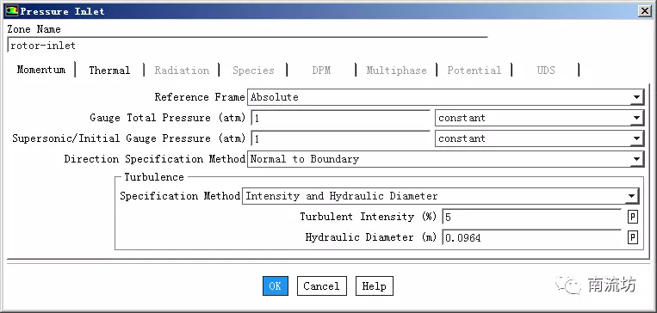Click the Hydraulic Diameter input field
The height and width of the screenshot is (313, 657).
532,237
